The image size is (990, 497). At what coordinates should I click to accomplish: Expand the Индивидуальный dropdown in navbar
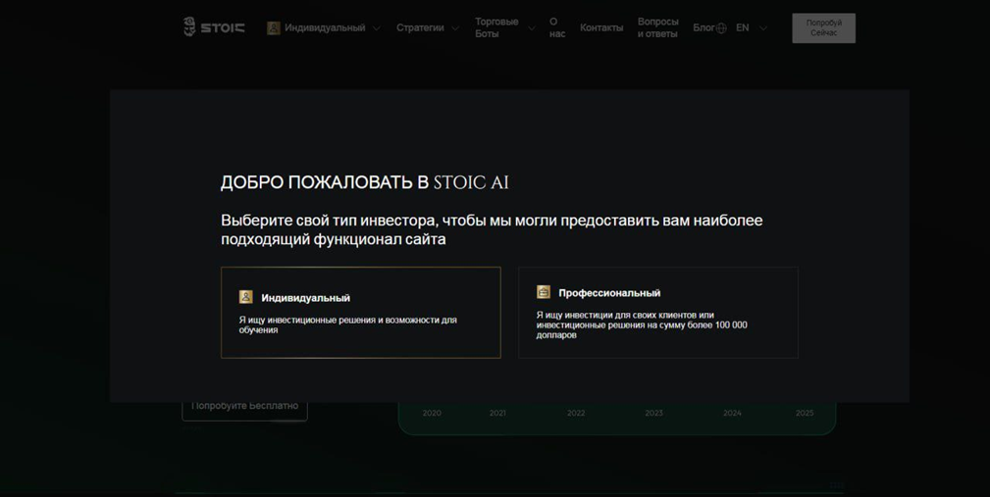pyautogui.click(x=376, y=28)
